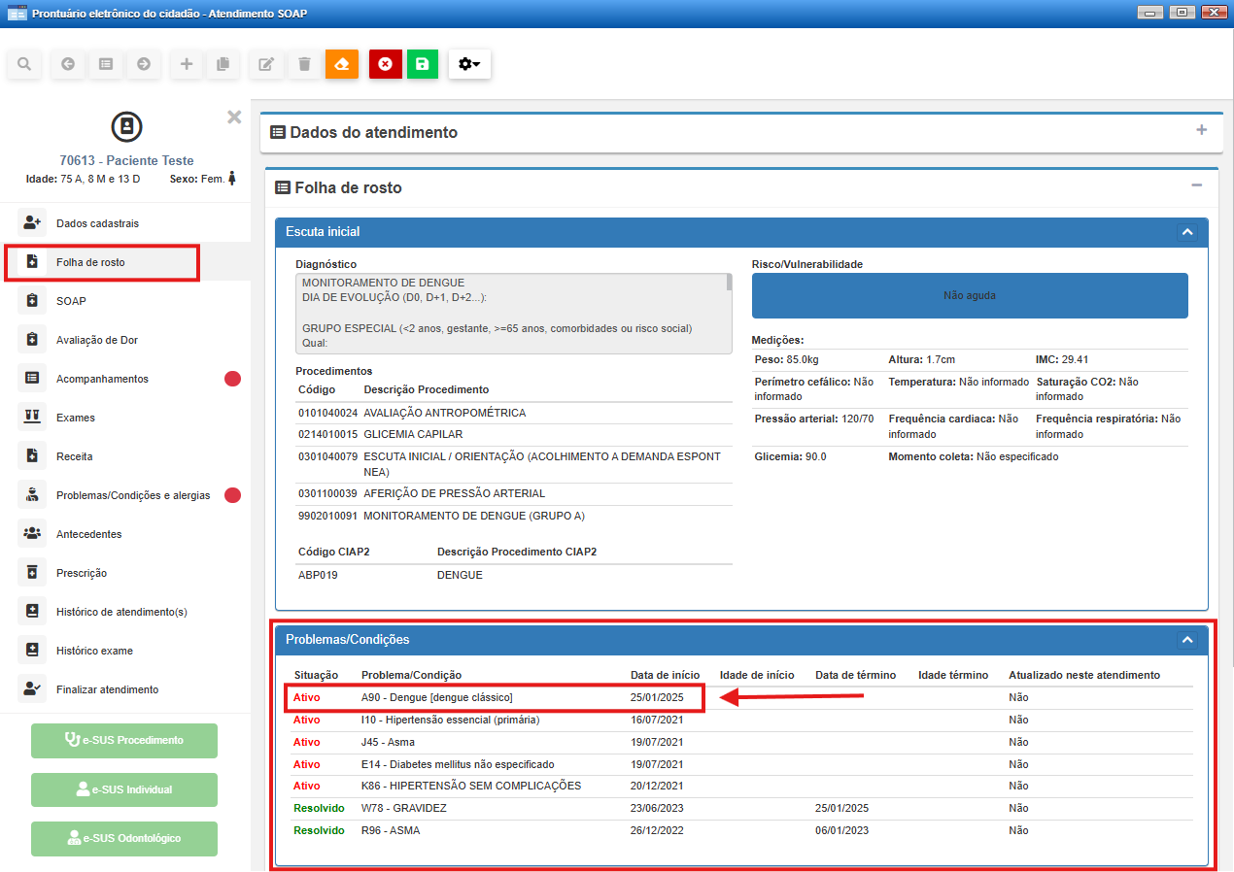1234x872 pixels.
Task: Click the red cancel icon in toolbar
Action: pyautogui.click(x=385, y=64)
